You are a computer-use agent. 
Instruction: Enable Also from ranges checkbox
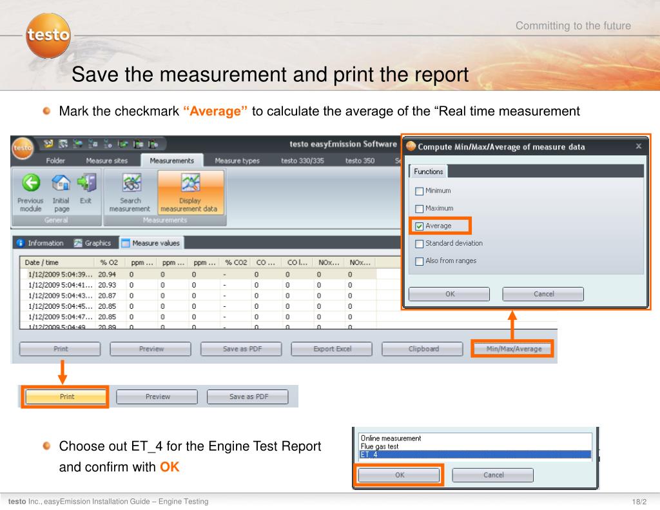tap(419, 262)
